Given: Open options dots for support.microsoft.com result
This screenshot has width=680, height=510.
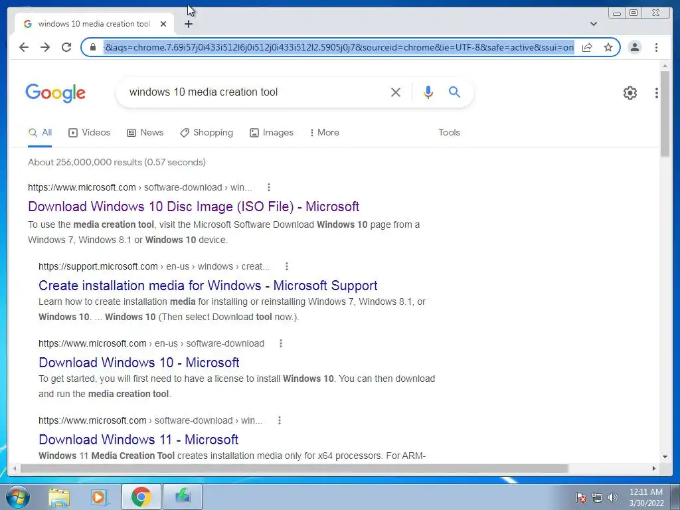Looking at the screenshot, I should point(287,266).
